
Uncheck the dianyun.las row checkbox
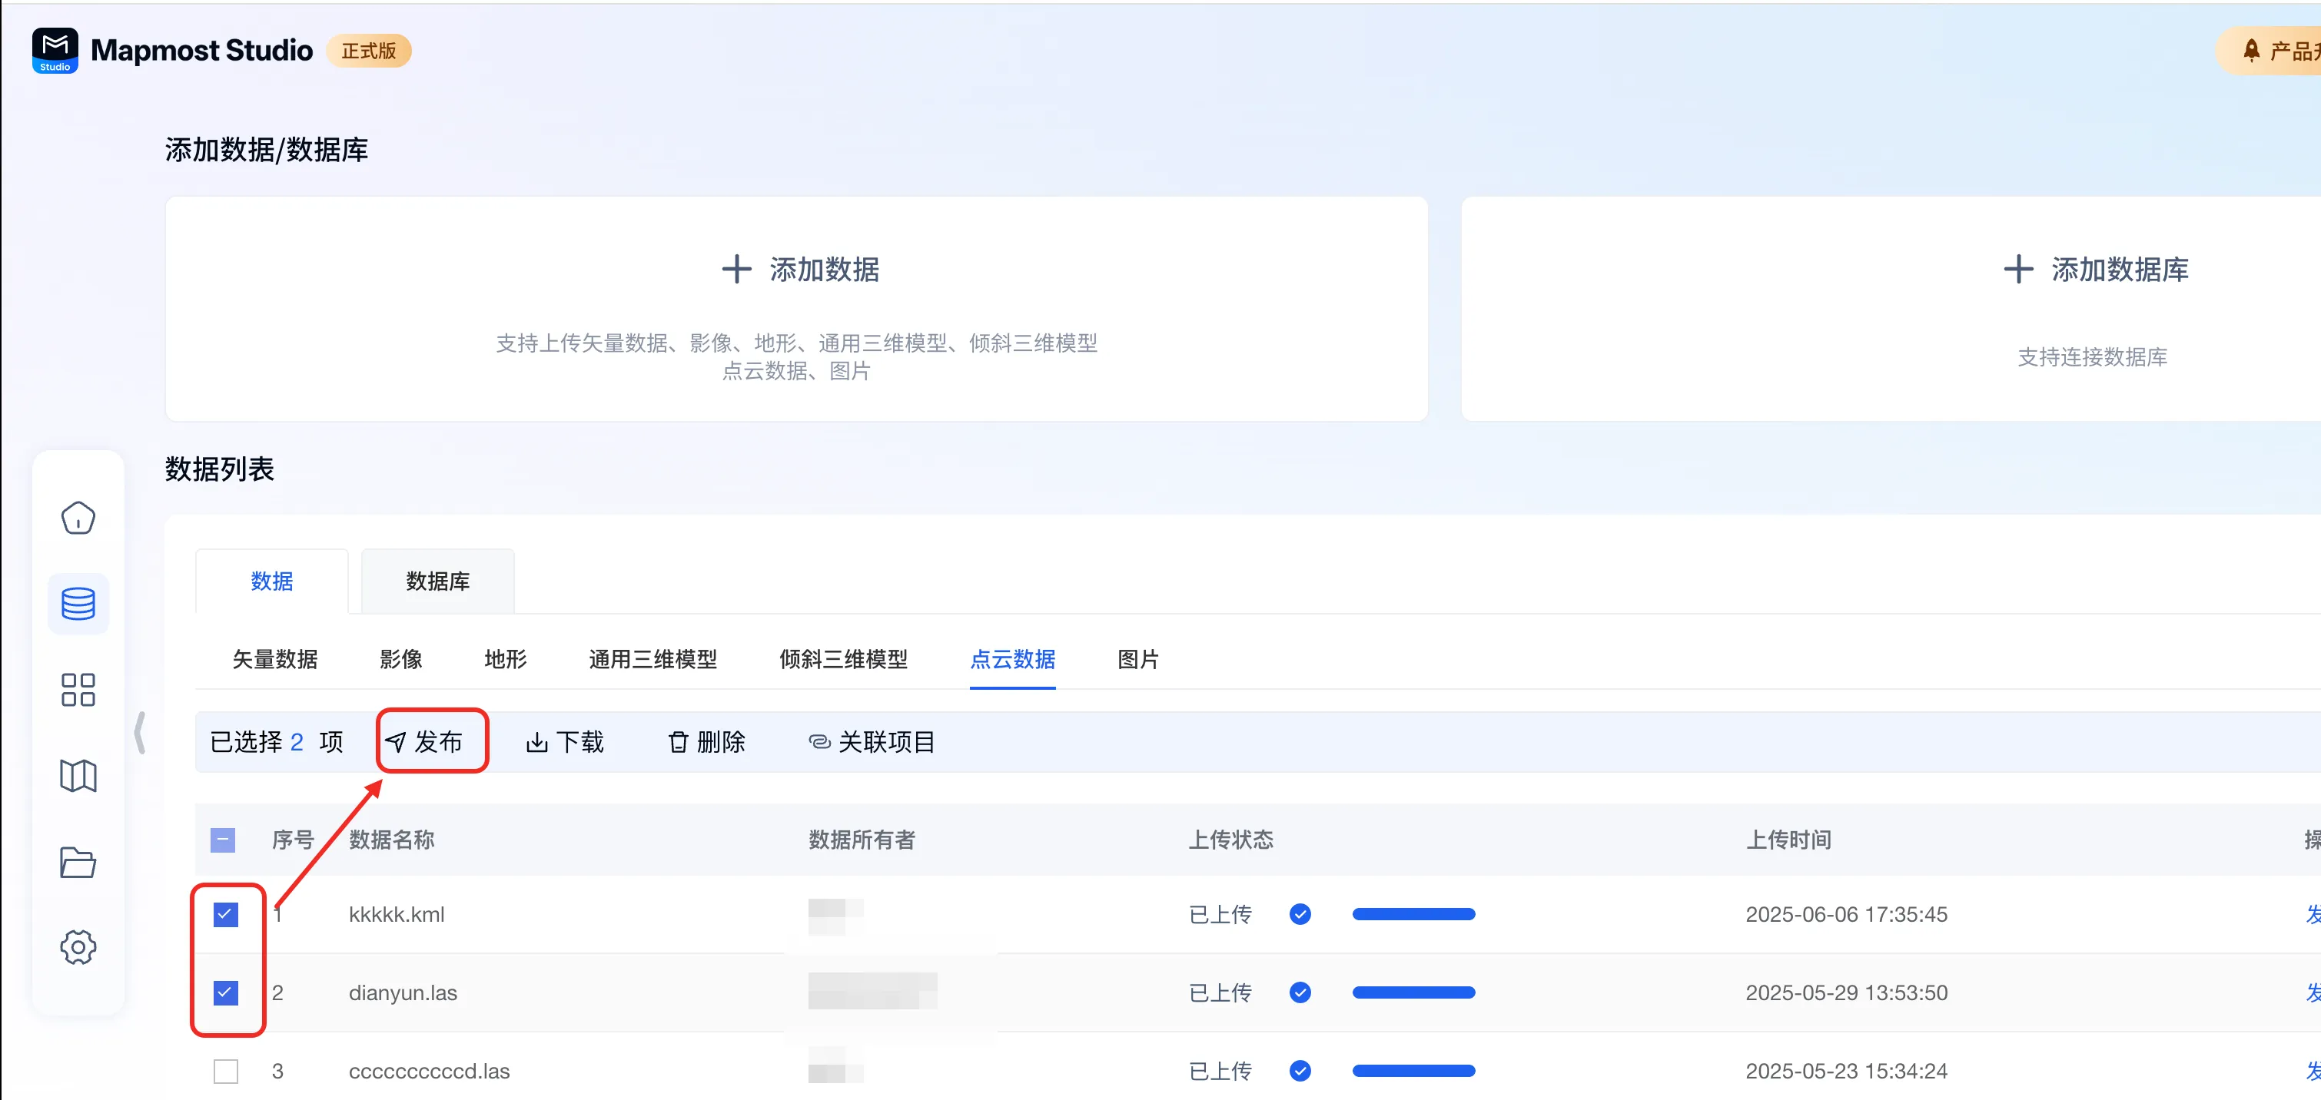click(x=225, y=992)
